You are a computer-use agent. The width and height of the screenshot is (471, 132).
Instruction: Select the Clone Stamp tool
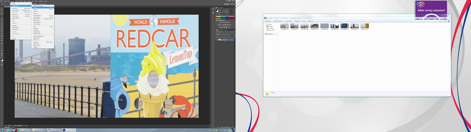tap(2, 29)
